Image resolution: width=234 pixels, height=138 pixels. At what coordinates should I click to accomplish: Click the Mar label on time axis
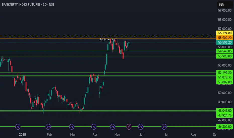73,134
